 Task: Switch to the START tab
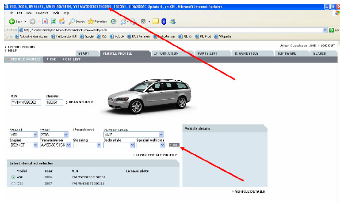pos(87,53)
